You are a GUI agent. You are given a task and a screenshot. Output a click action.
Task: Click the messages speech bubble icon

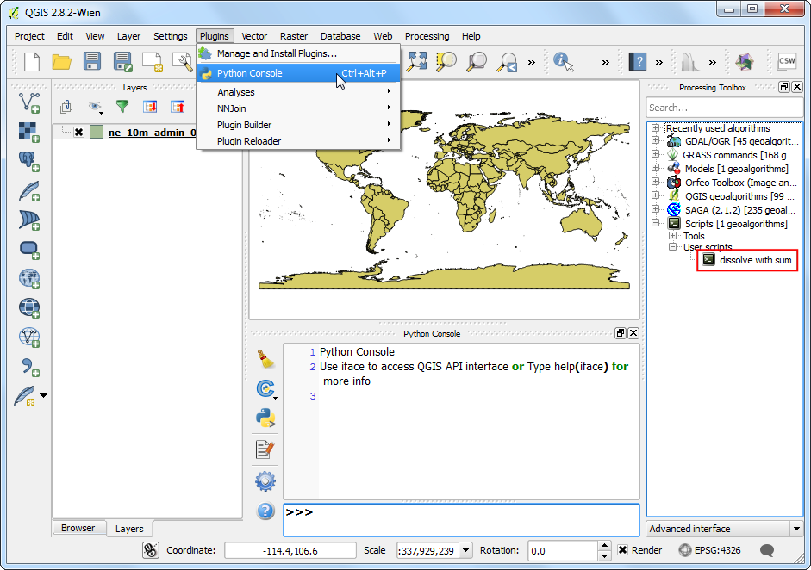pyautogui.click(x=767, y=550)
